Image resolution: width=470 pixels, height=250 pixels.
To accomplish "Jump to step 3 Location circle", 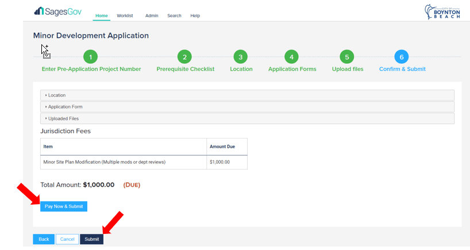I will (x=241, y=57).
